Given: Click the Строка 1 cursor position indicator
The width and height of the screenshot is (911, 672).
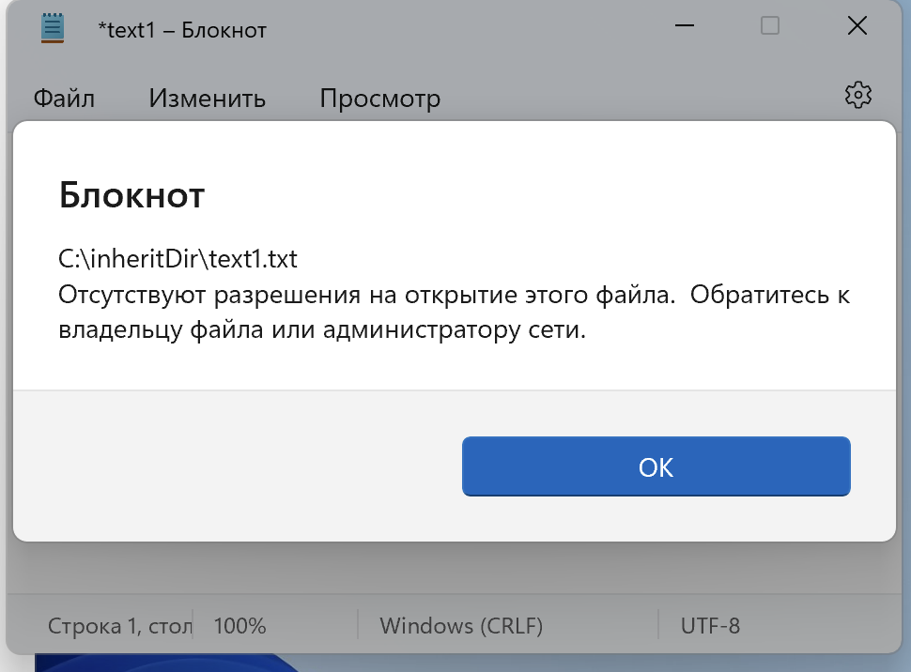Looking at the screenshot, I should point(118,625).
